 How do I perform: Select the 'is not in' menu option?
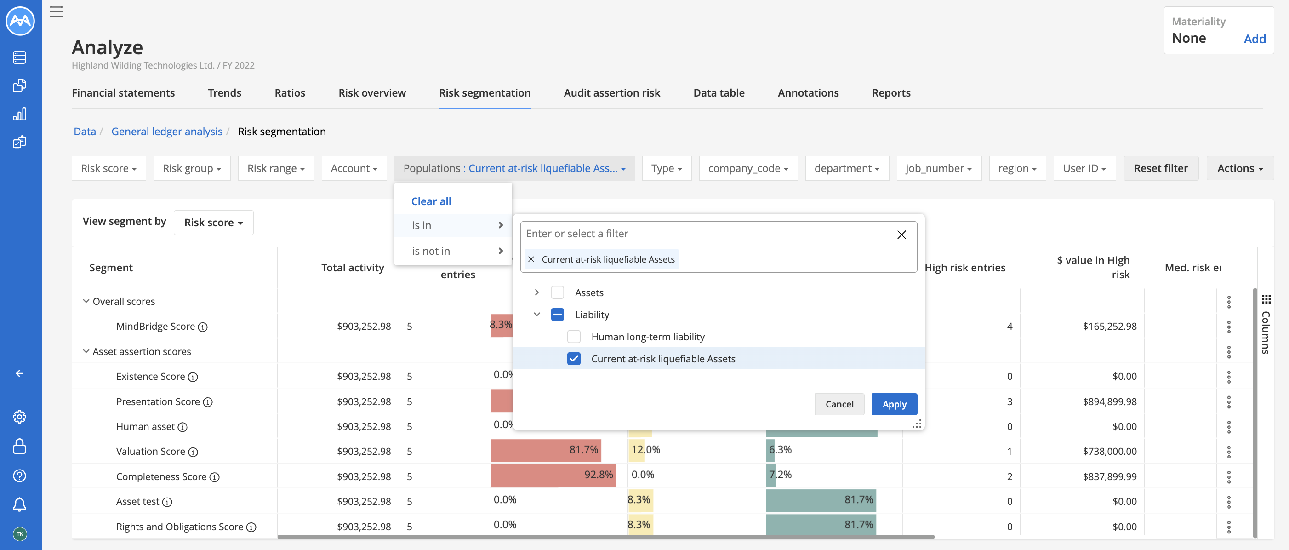pyautogui.click(x=453, y=251)
